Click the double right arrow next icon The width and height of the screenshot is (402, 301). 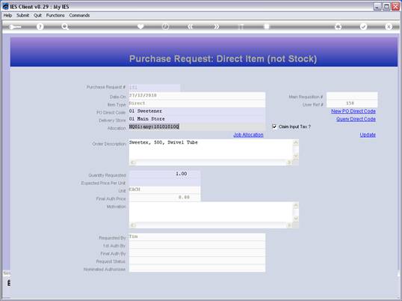(216, 26)
